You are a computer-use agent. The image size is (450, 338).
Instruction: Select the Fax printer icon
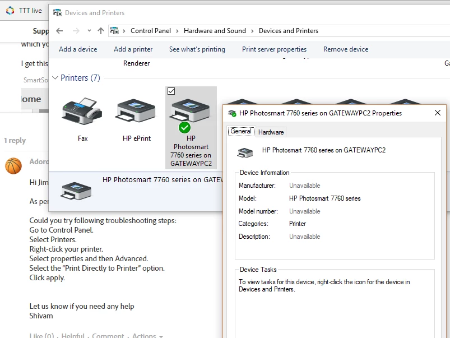pyautogui.click(x=82, y=111)
